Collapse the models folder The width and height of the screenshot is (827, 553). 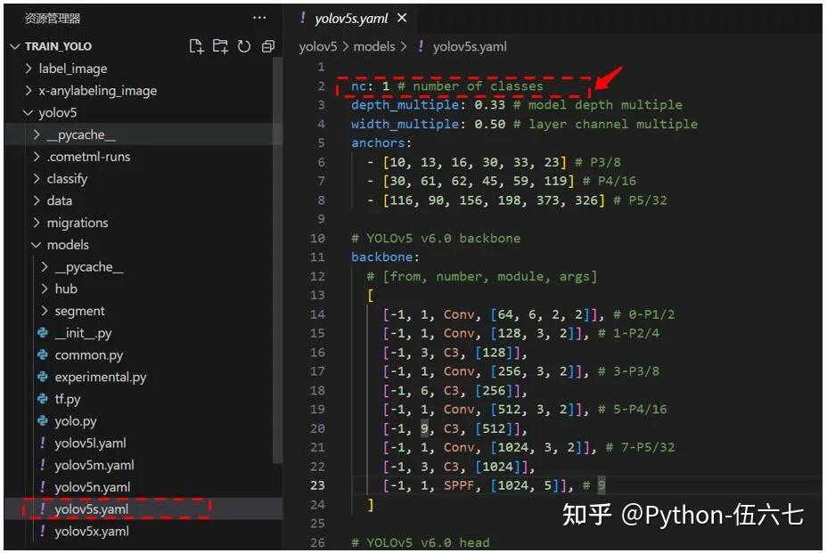[x=36, y=245]
